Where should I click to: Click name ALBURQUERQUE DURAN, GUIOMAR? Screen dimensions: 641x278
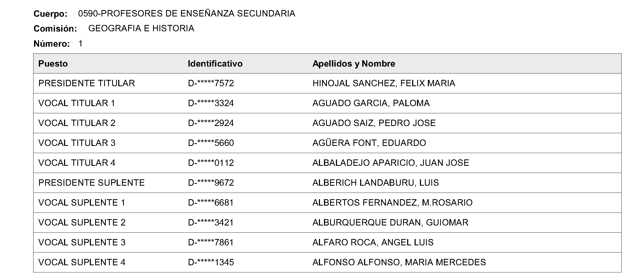point(390,223)
